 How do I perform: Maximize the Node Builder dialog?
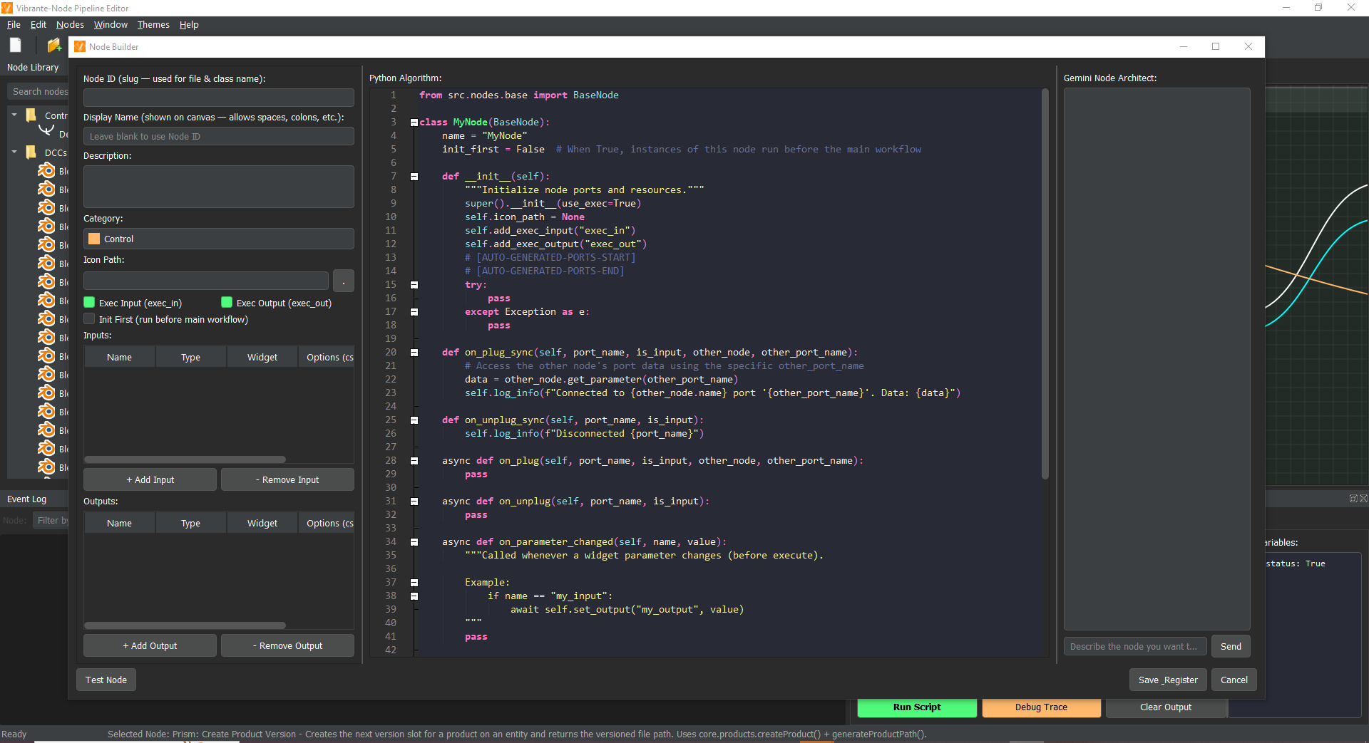pyautogui.click(x=1216, y=46)
